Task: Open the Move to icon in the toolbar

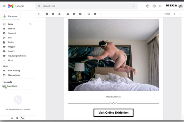Action: tap(89, 14)
